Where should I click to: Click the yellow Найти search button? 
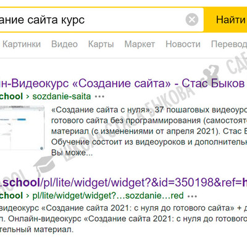pyautogui.click(x=225, y=20)
